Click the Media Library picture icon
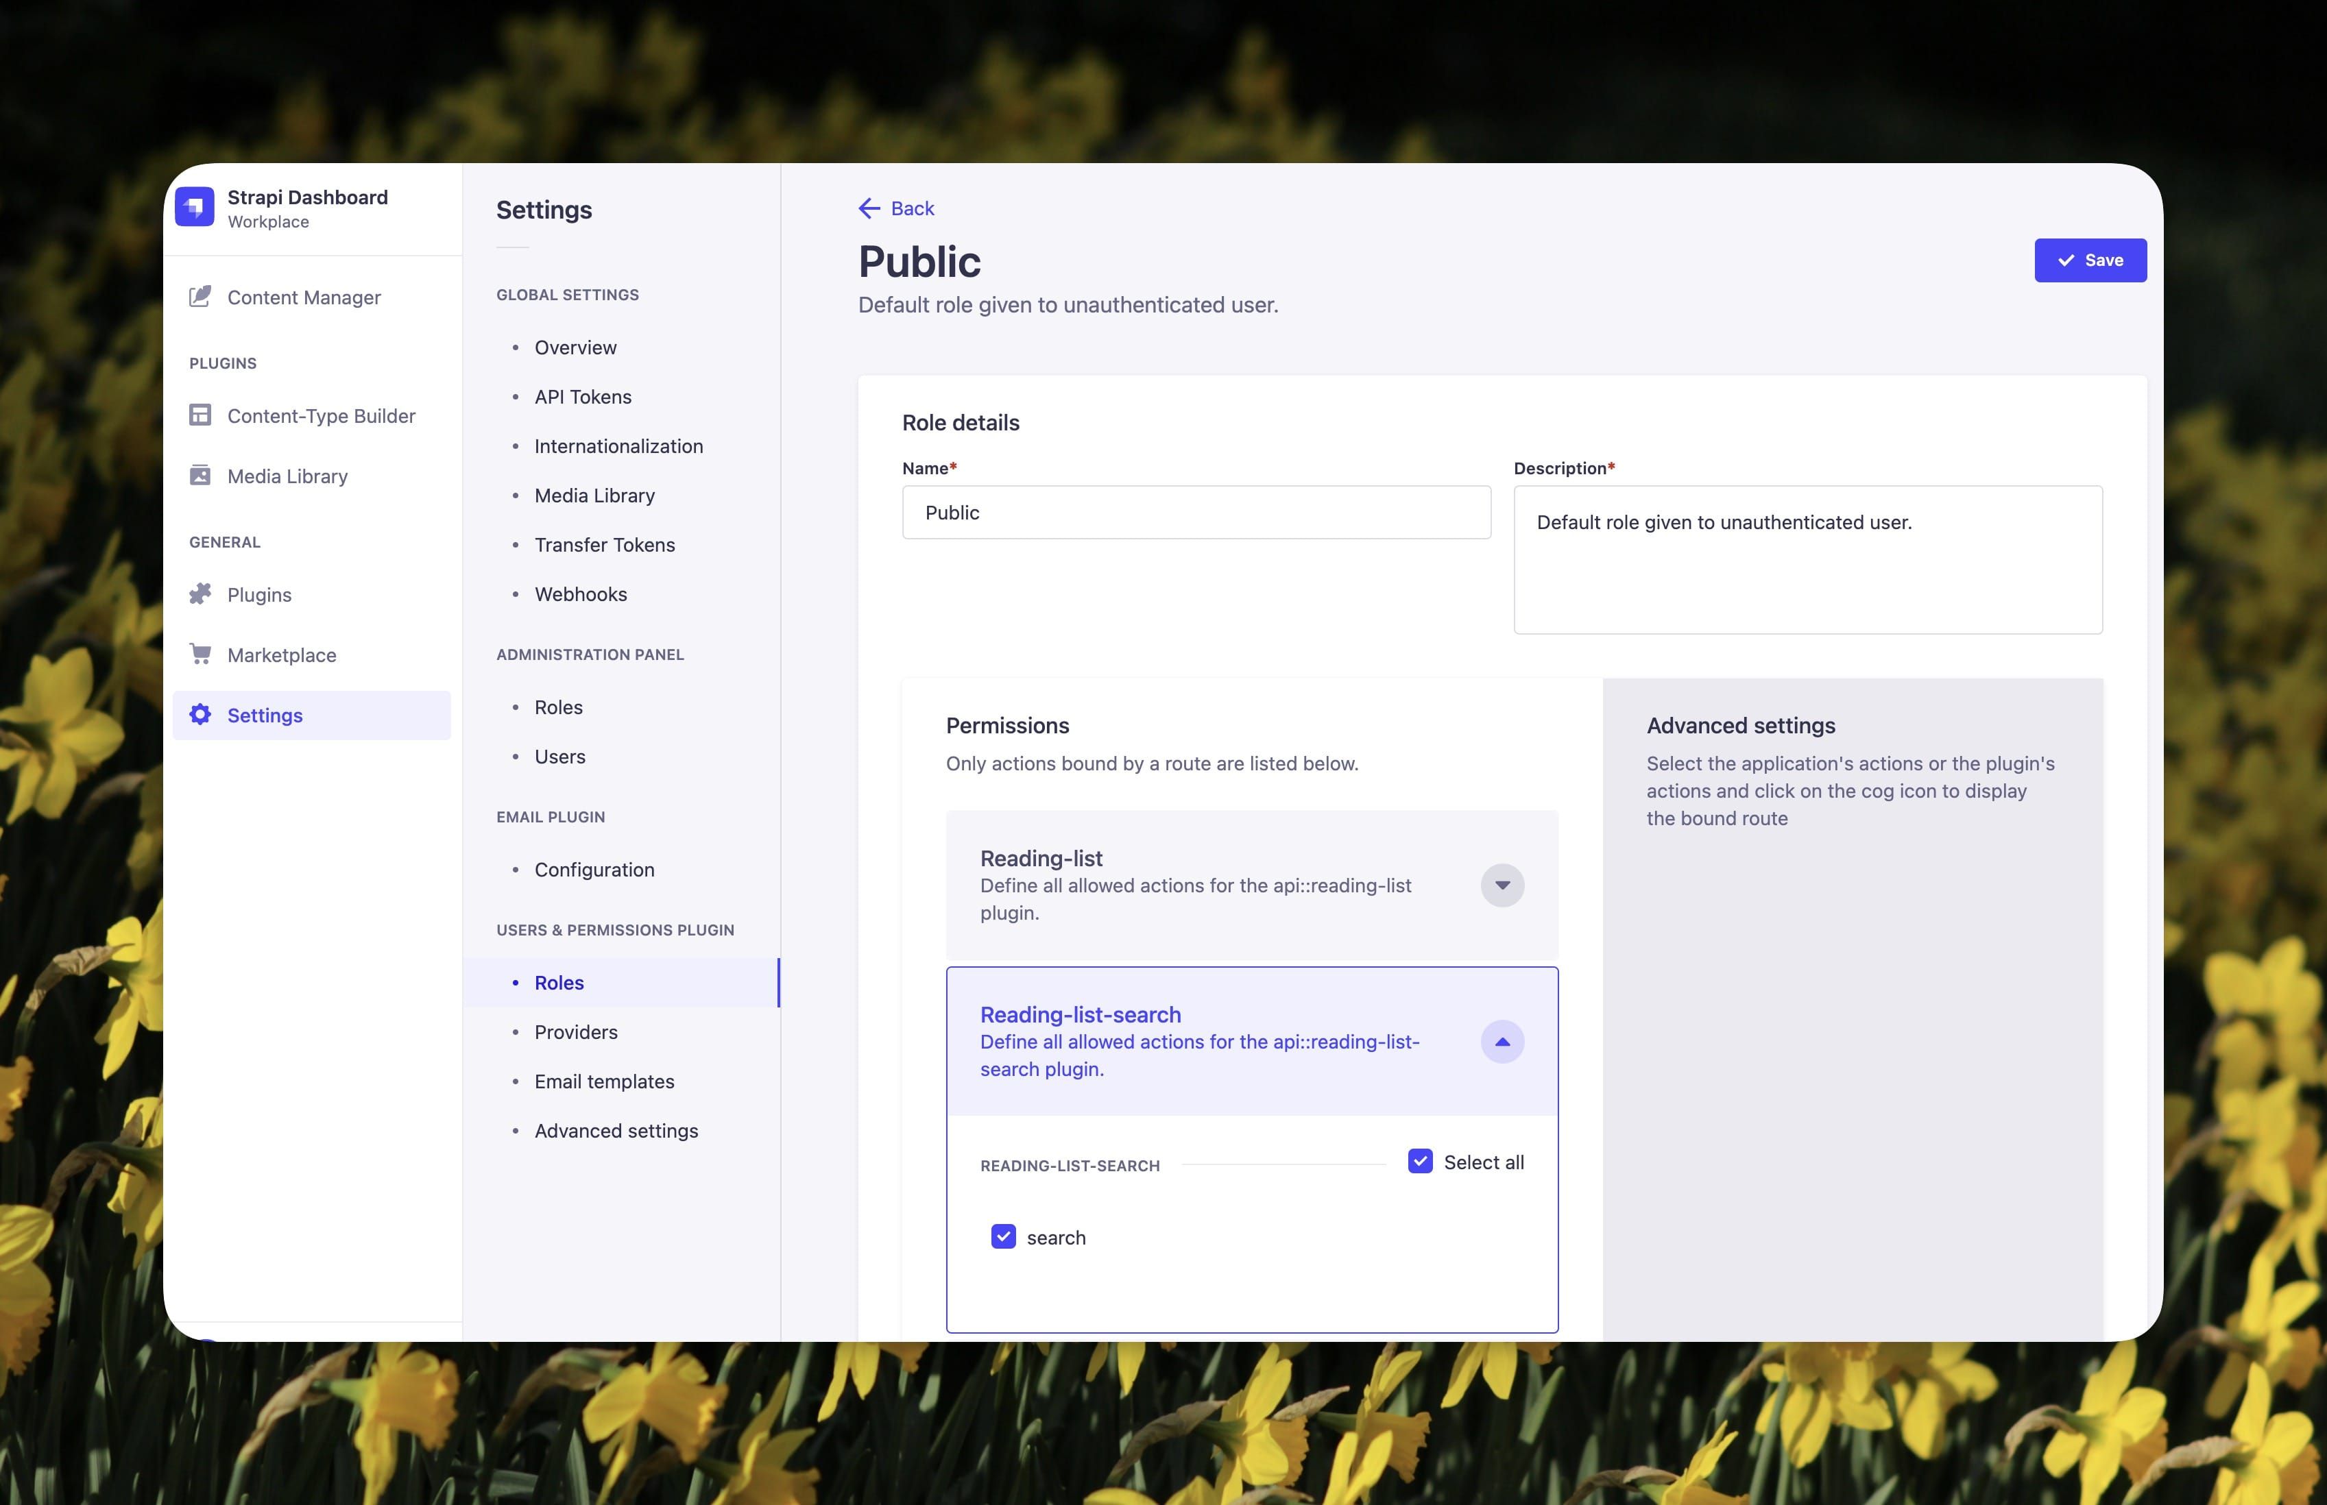Image resolution: width=2327 pixels, height=1505 pixels. click(200, 476)
